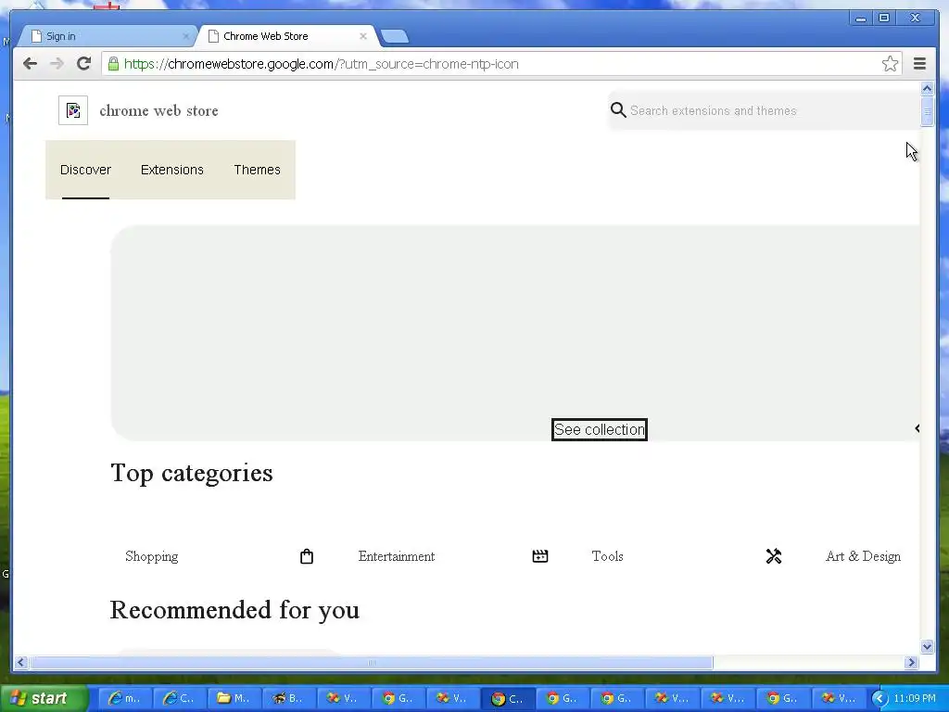Click the address bar URL

(321, 64)
